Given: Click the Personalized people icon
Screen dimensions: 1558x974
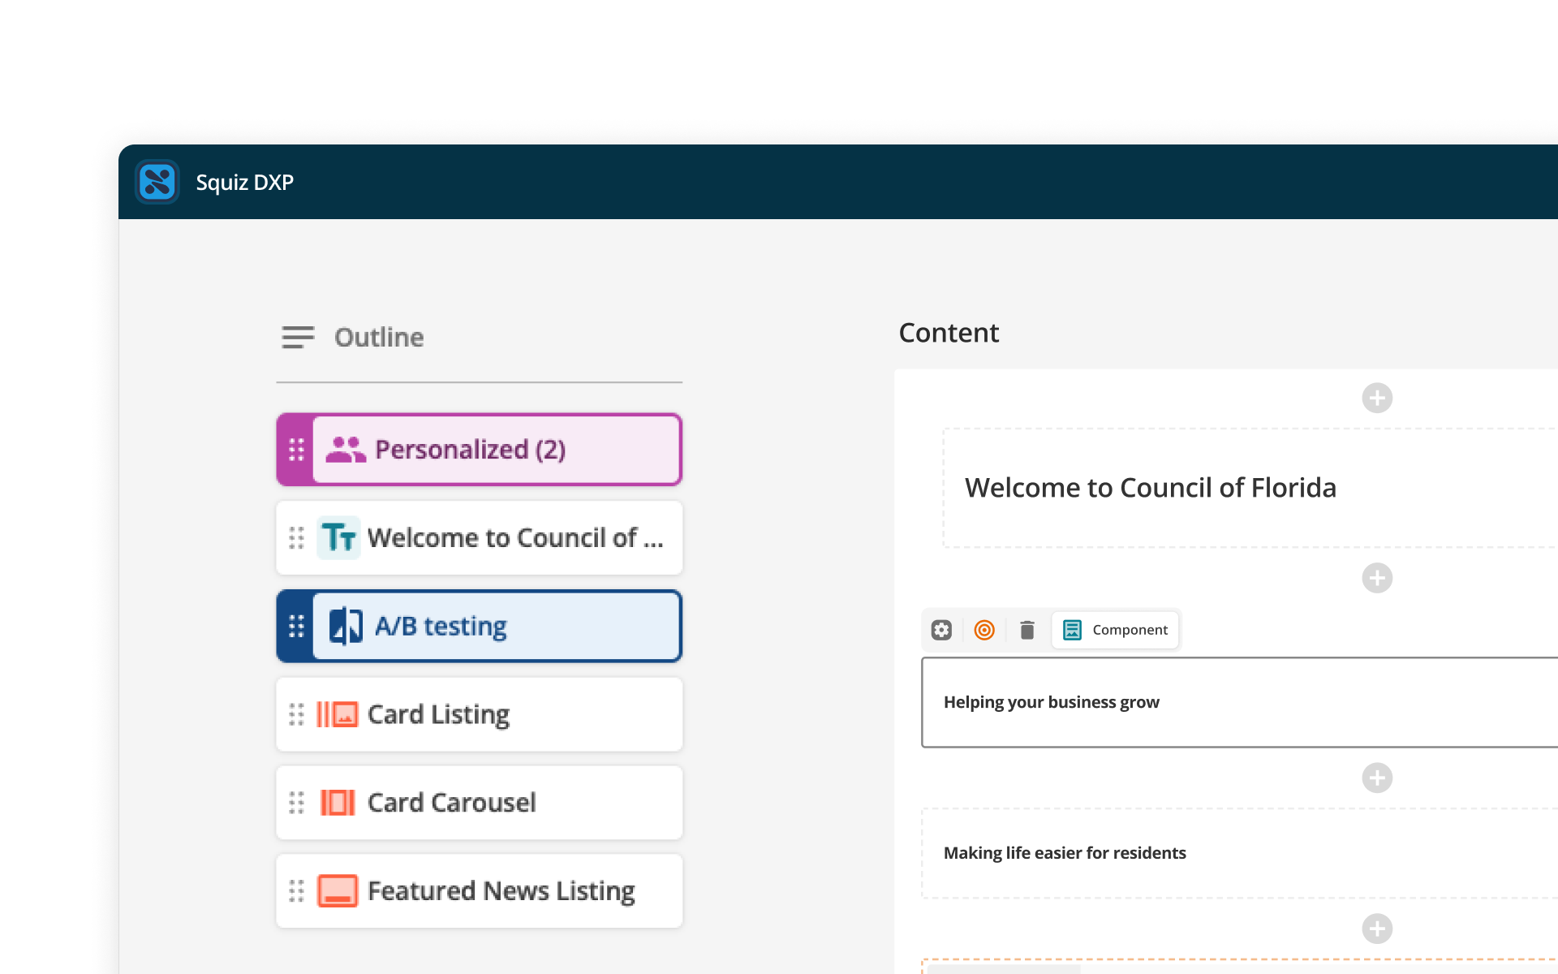Looking at the screenshot, I should coord(346,450).
